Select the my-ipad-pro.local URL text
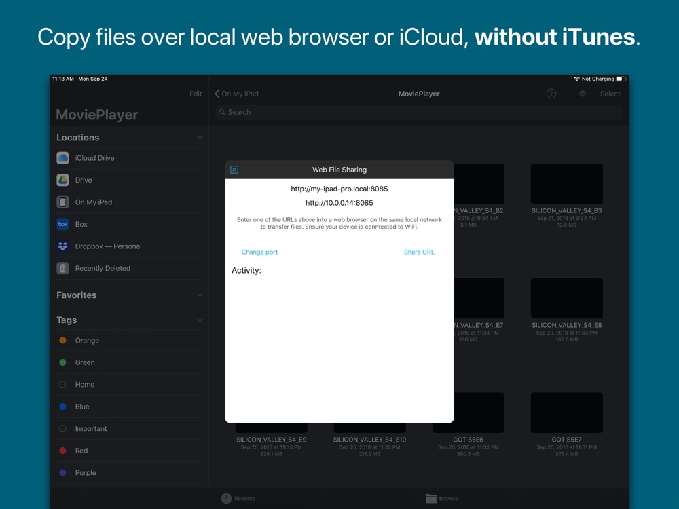679x509 pixels. pos(339,189)
